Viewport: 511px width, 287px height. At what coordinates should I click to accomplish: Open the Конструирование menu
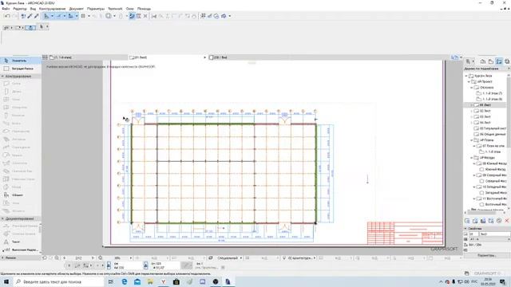coord(52,9)
